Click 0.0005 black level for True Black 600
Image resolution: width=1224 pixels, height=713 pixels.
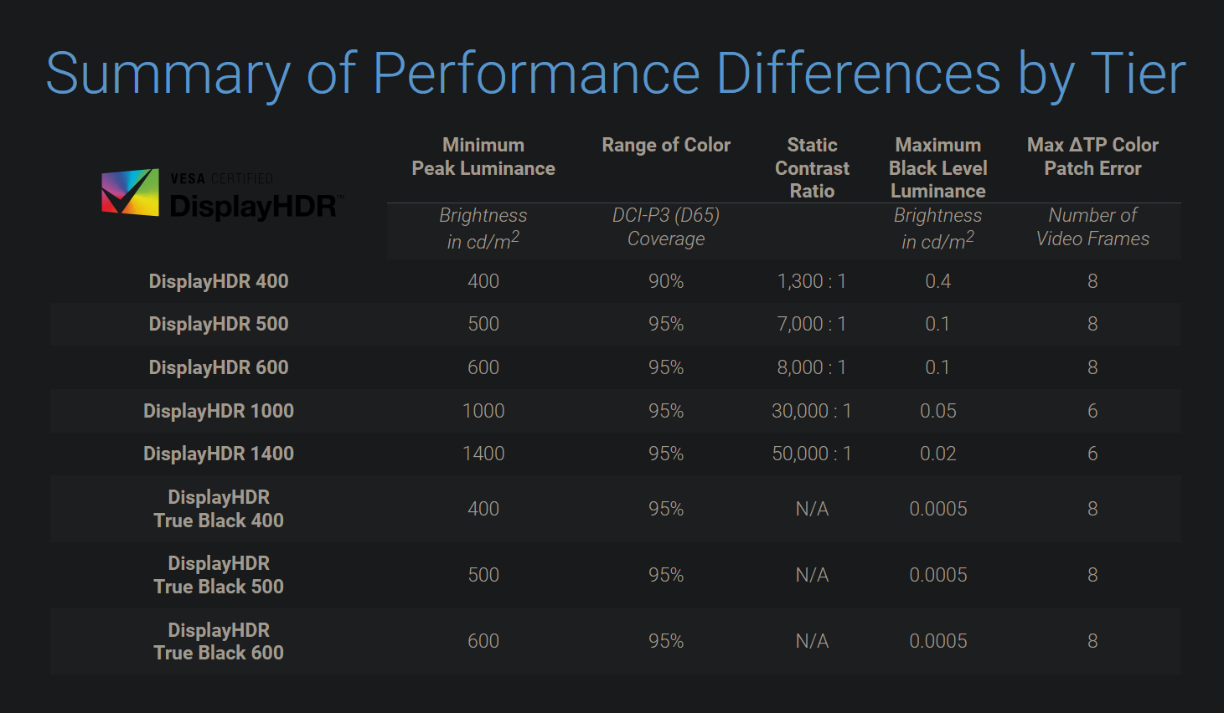tap(938, 641)
